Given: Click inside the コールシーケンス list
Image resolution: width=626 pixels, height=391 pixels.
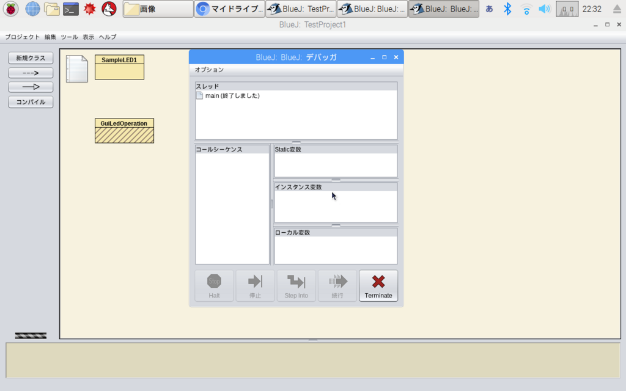Looking at the screenshot, I should coord(232,209).
